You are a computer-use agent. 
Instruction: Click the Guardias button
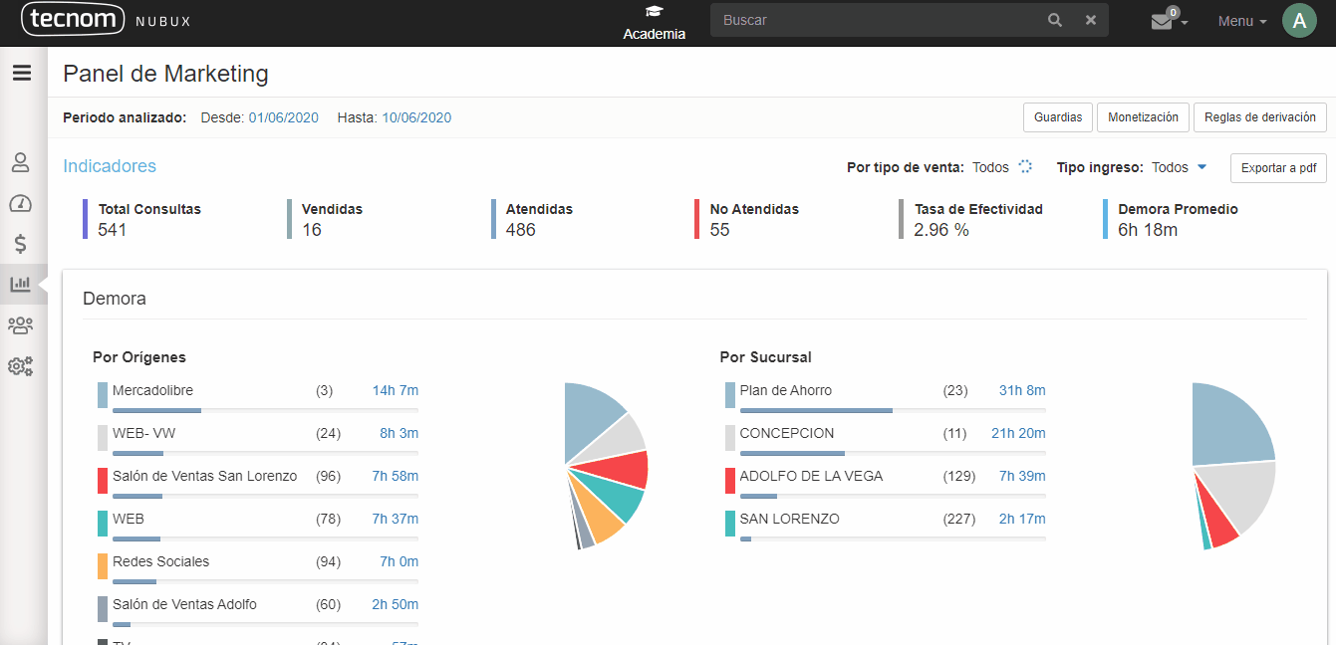pos(1058,116)
